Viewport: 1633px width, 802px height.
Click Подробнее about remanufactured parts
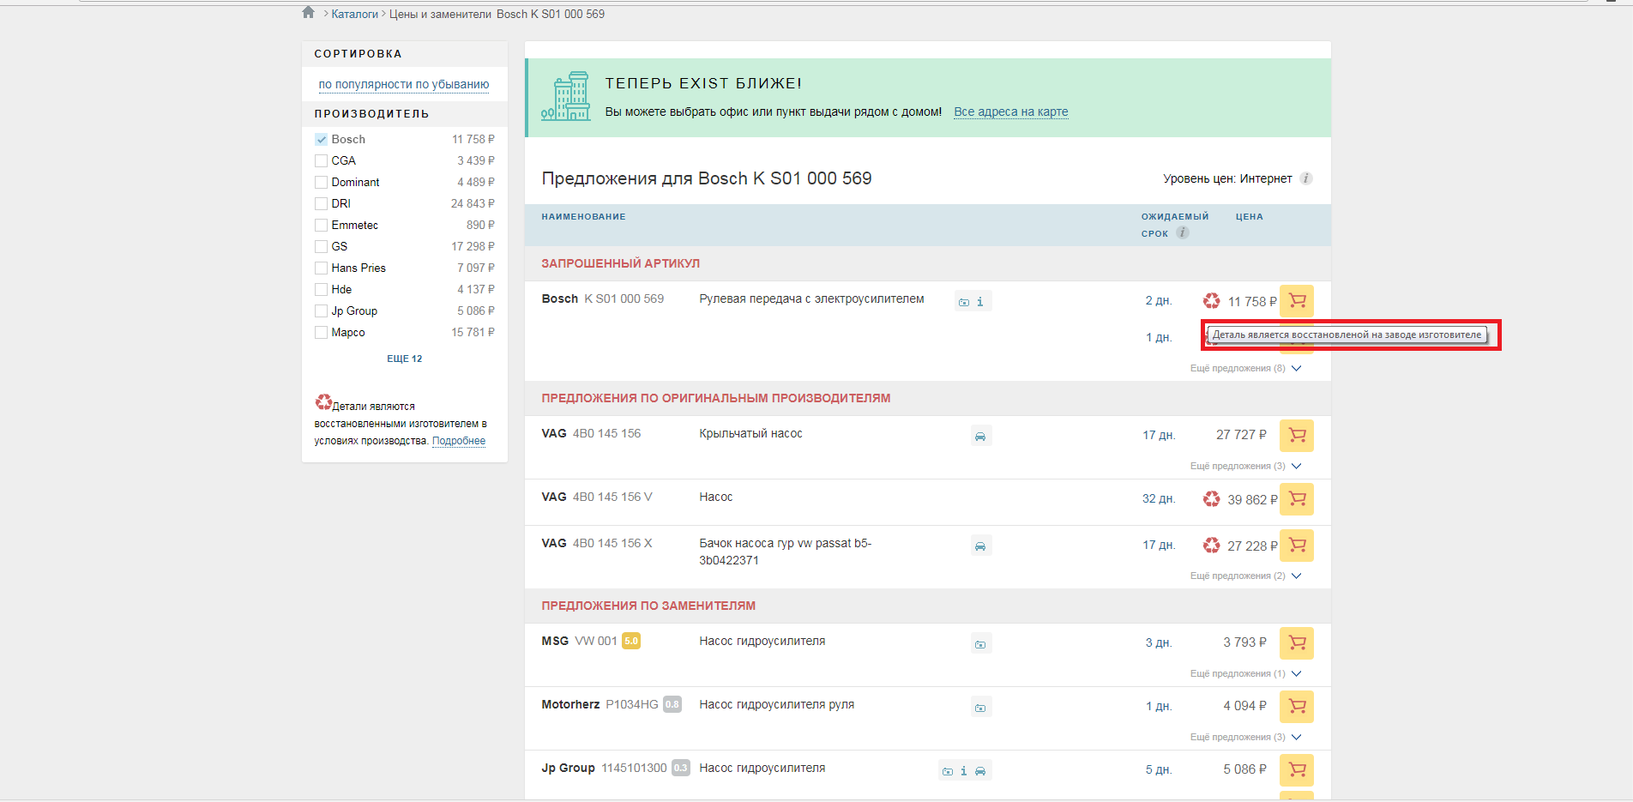tap(458, 441)
